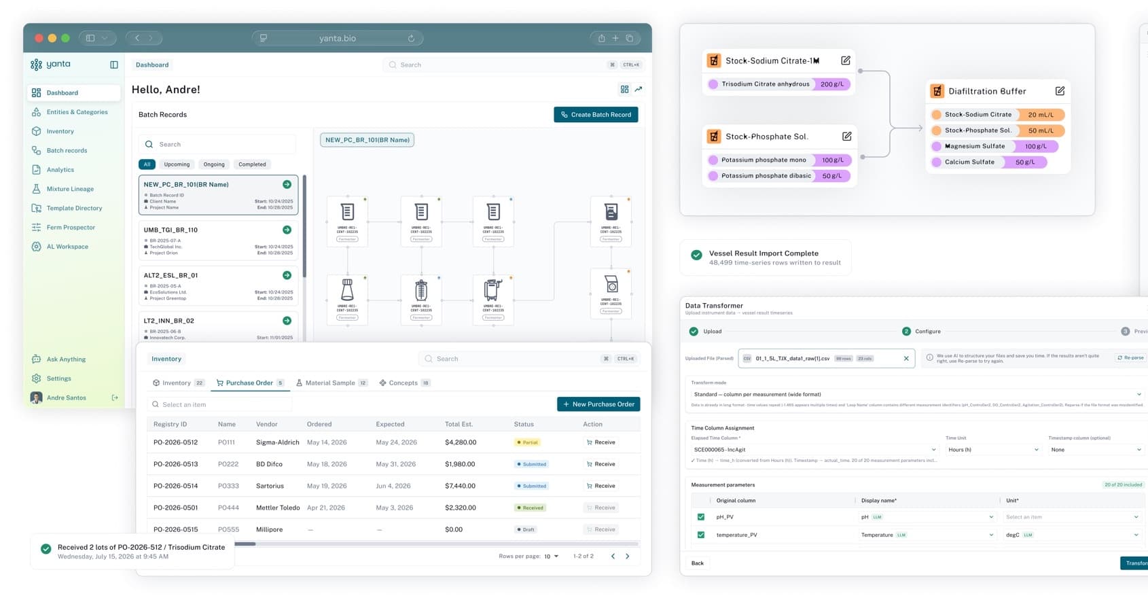This screenshot has width=1148, height=600.
Task: Switch to the Material Sample tab
Action: click(331, 383)
